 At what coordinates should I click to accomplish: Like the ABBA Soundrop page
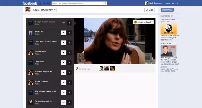[149, 10]
